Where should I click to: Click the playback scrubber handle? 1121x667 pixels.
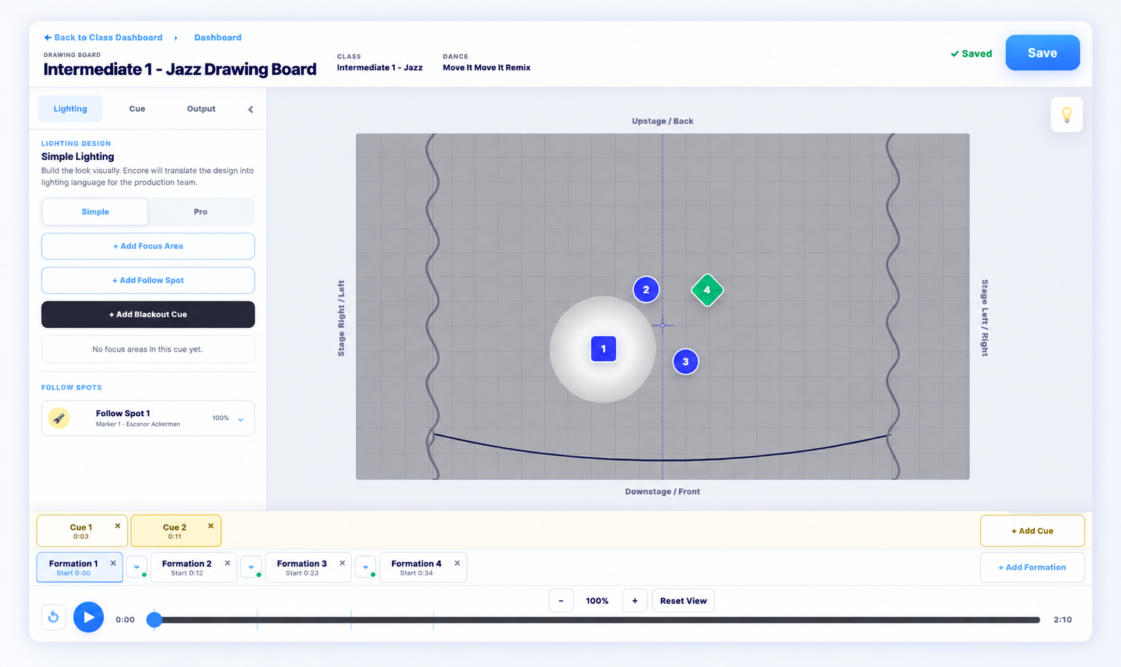[x=155, y=620]
